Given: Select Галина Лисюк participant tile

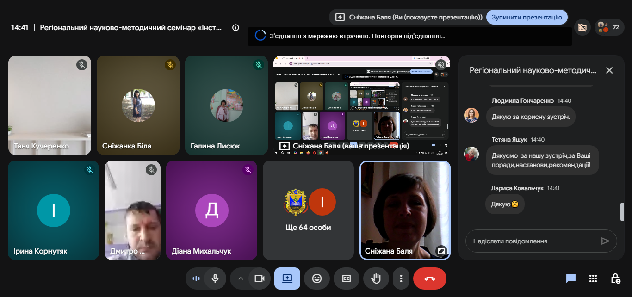Looking at the screenshot, I should pos(226,105).
